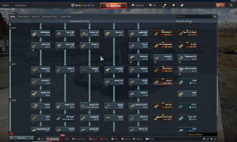The image size is (237, 142).
Task: Expand the Leopard 1A5 vehicle group
Action: pyautogui.click(x=90, y=106)
